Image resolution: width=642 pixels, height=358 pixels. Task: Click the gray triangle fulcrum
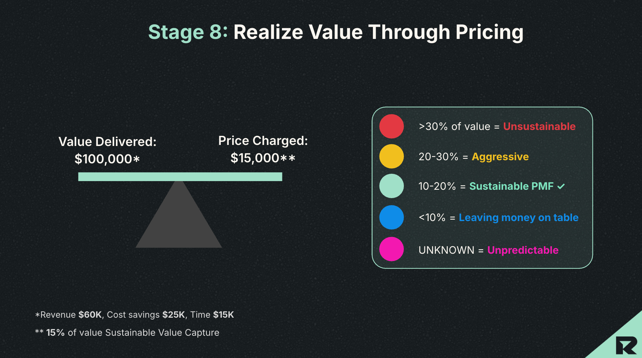tap(179, 214)
